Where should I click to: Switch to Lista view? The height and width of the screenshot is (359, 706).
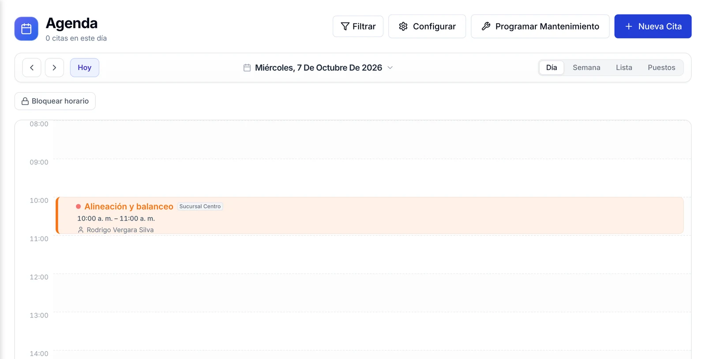tap(624, 67)
